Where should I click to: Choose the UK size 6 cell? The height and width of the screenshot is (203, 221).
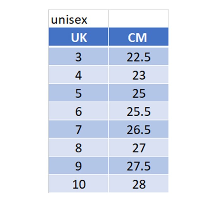tap(78, 111)
